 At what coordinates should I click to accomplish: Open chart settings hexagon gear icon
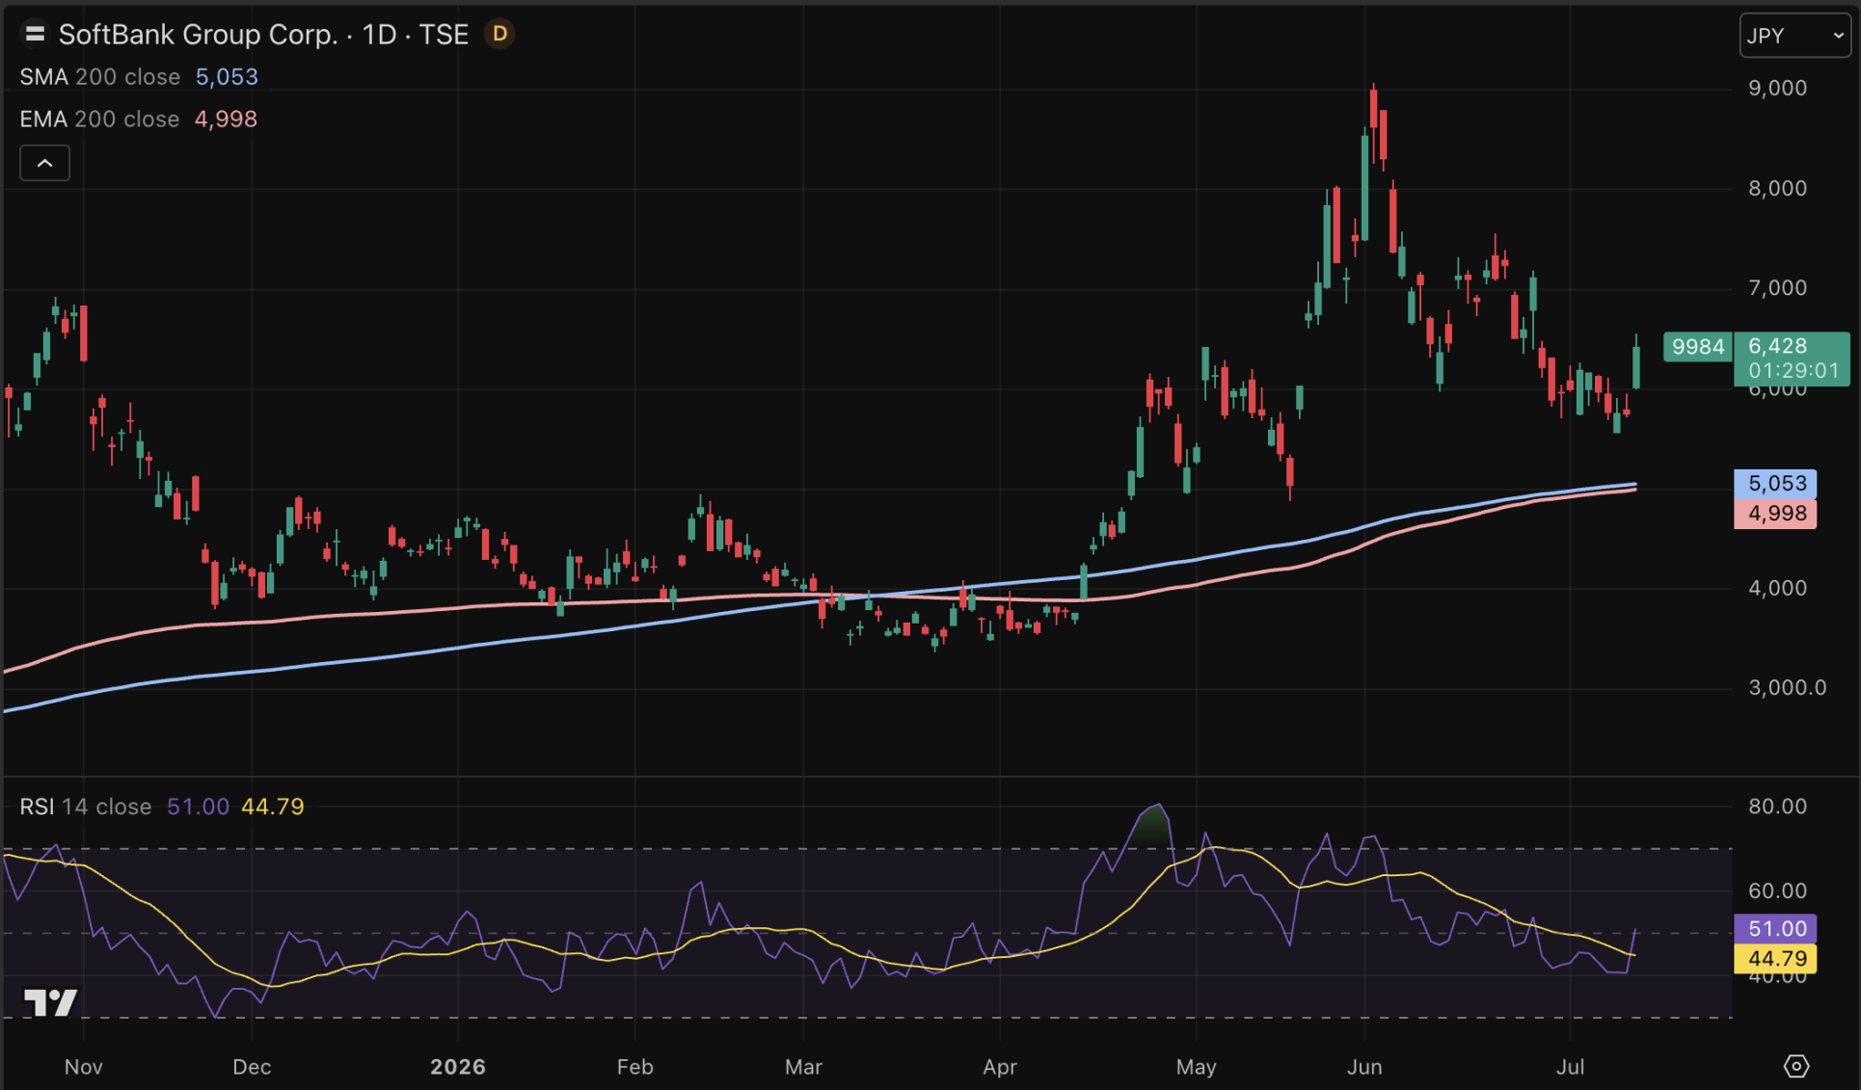point(1795,1066)
